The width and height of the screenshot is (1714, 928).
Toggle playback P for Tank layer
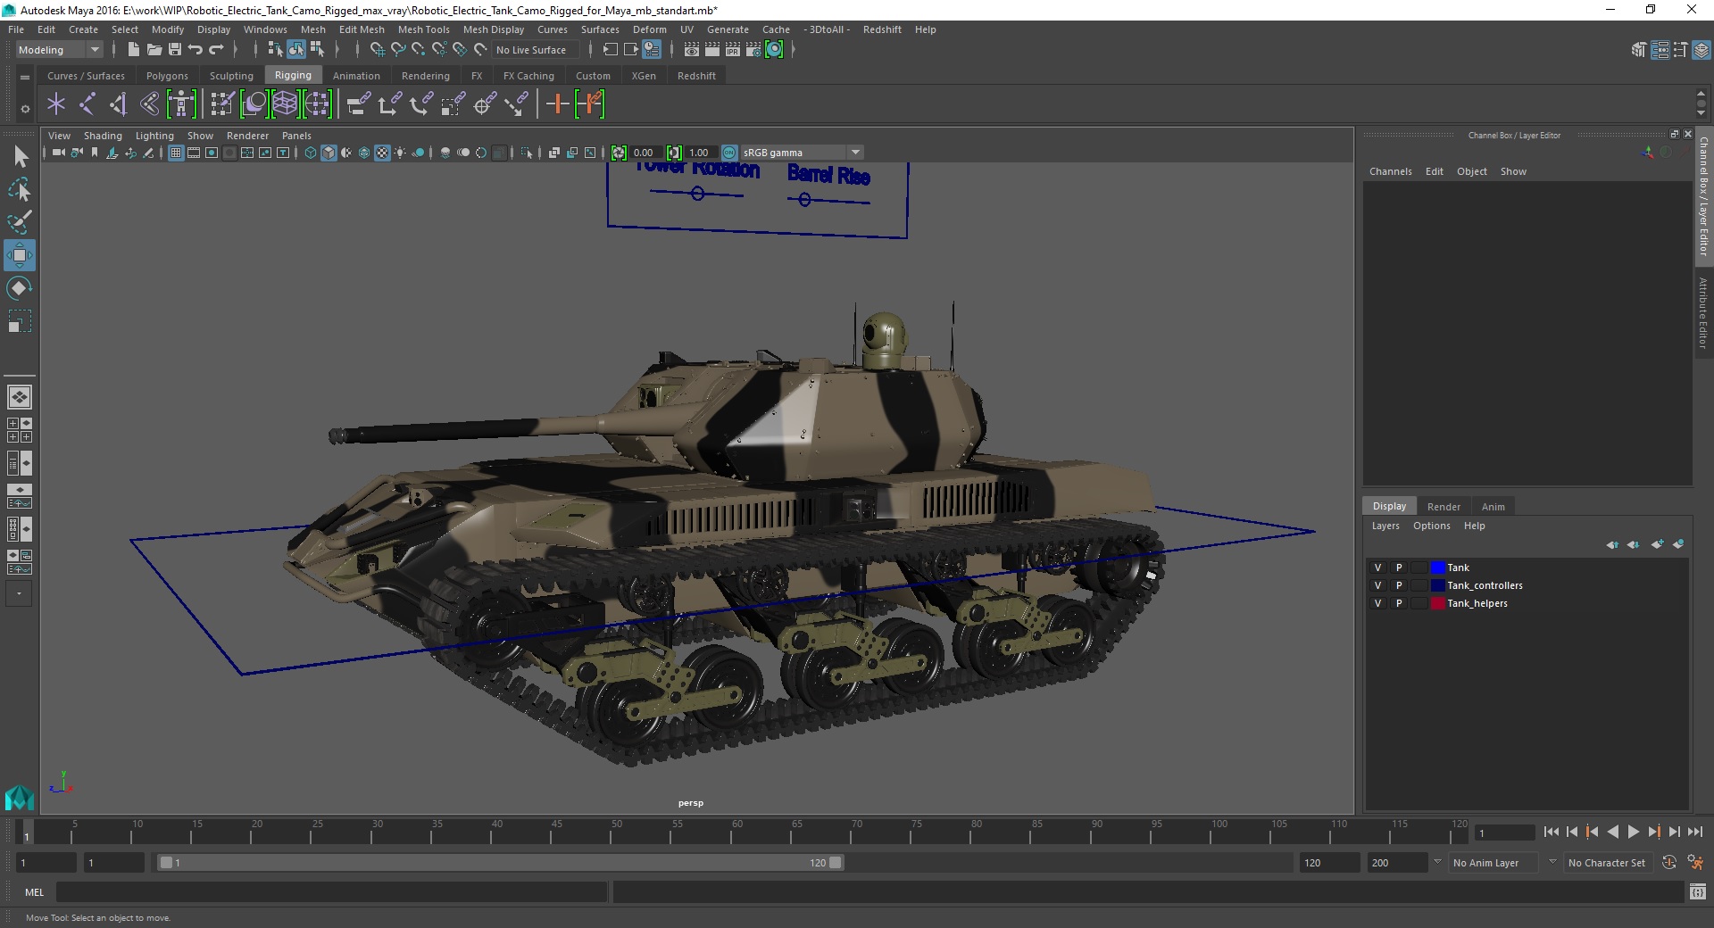pyautogui.click(x=1399, y=568)
